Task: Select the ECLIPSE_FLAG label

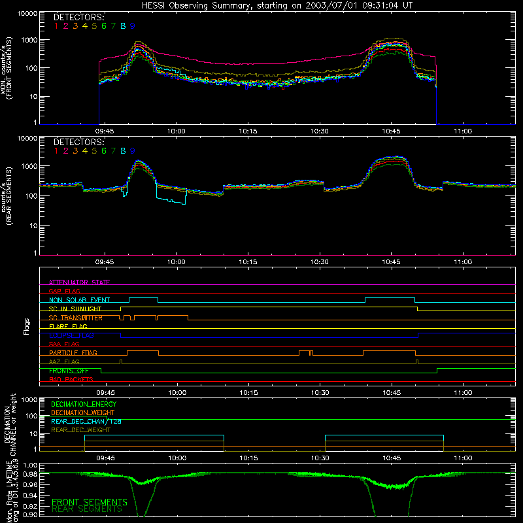Action: [x=71, y=335]
